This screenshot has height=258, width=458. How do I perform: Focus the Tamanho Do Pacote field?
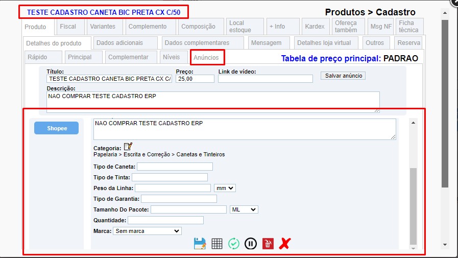coord(189,209)
